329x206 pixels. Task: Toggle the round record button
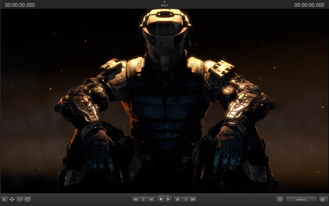click(x=161, y=199)
